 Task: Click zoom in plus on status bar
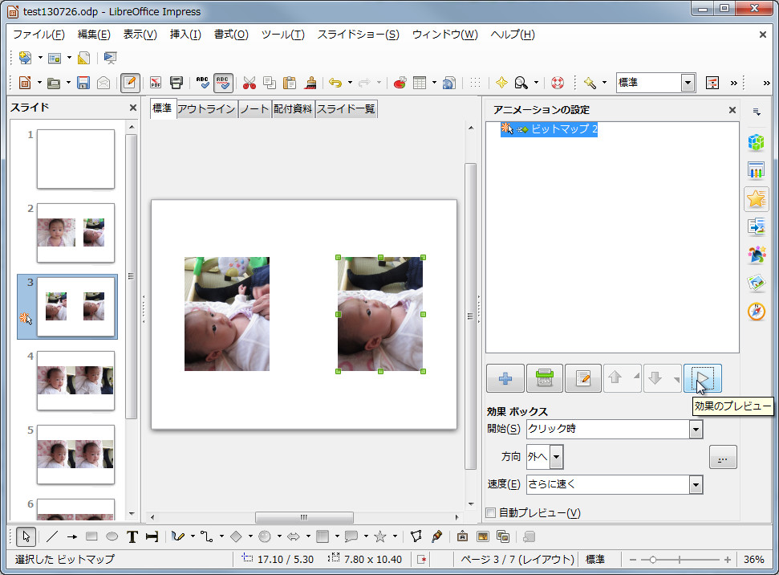click(728, 560)
